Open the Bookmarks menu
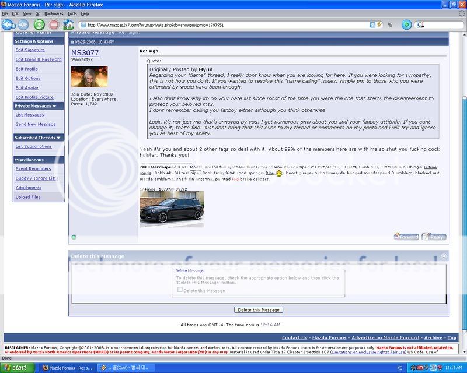 click(x=54, y=13)
